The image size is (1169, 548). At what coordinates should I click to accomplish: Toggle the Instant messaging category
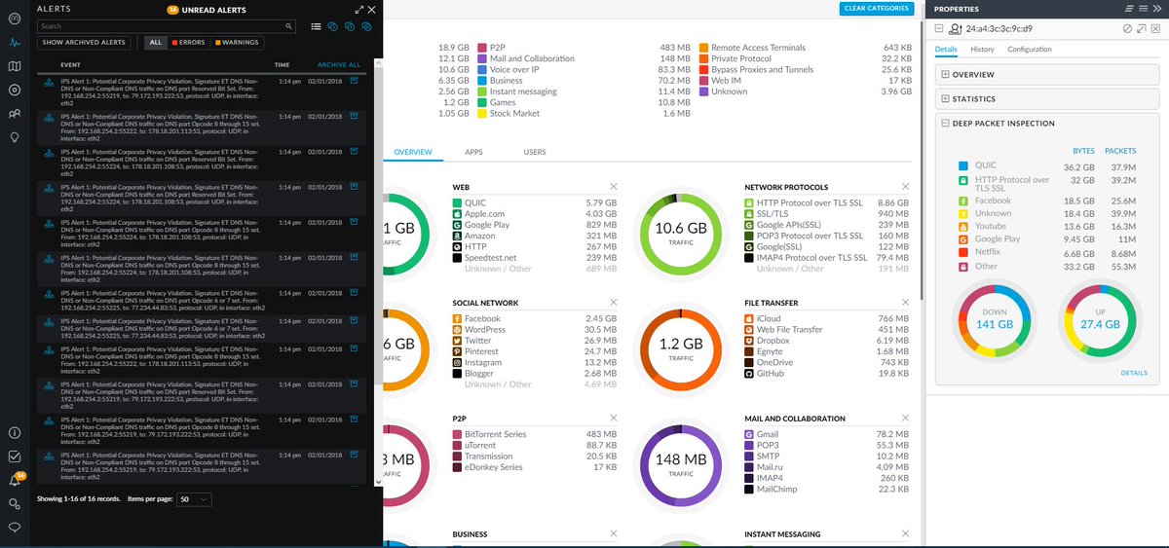coord(517,91)
